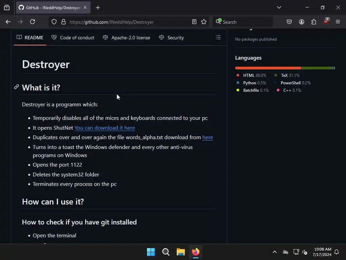Click the green TeX language bar segment
This screenshot has width=346, height=260.
click(316, 68)
